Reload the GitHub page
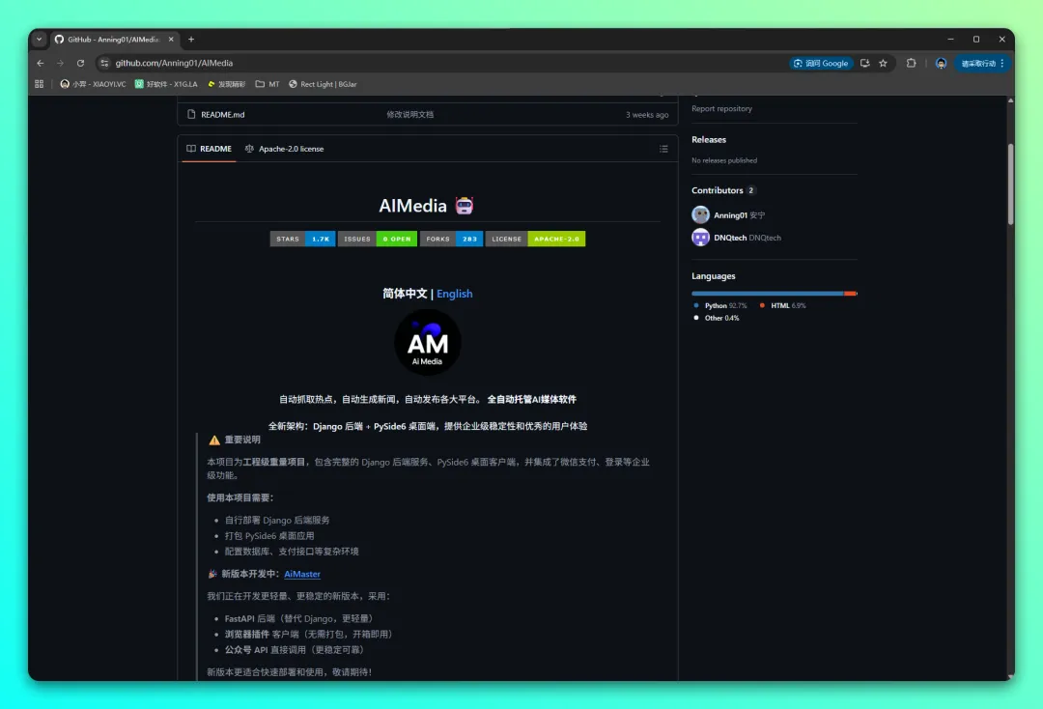This screenshot has height=709, width=1043. tap(80, 63)
